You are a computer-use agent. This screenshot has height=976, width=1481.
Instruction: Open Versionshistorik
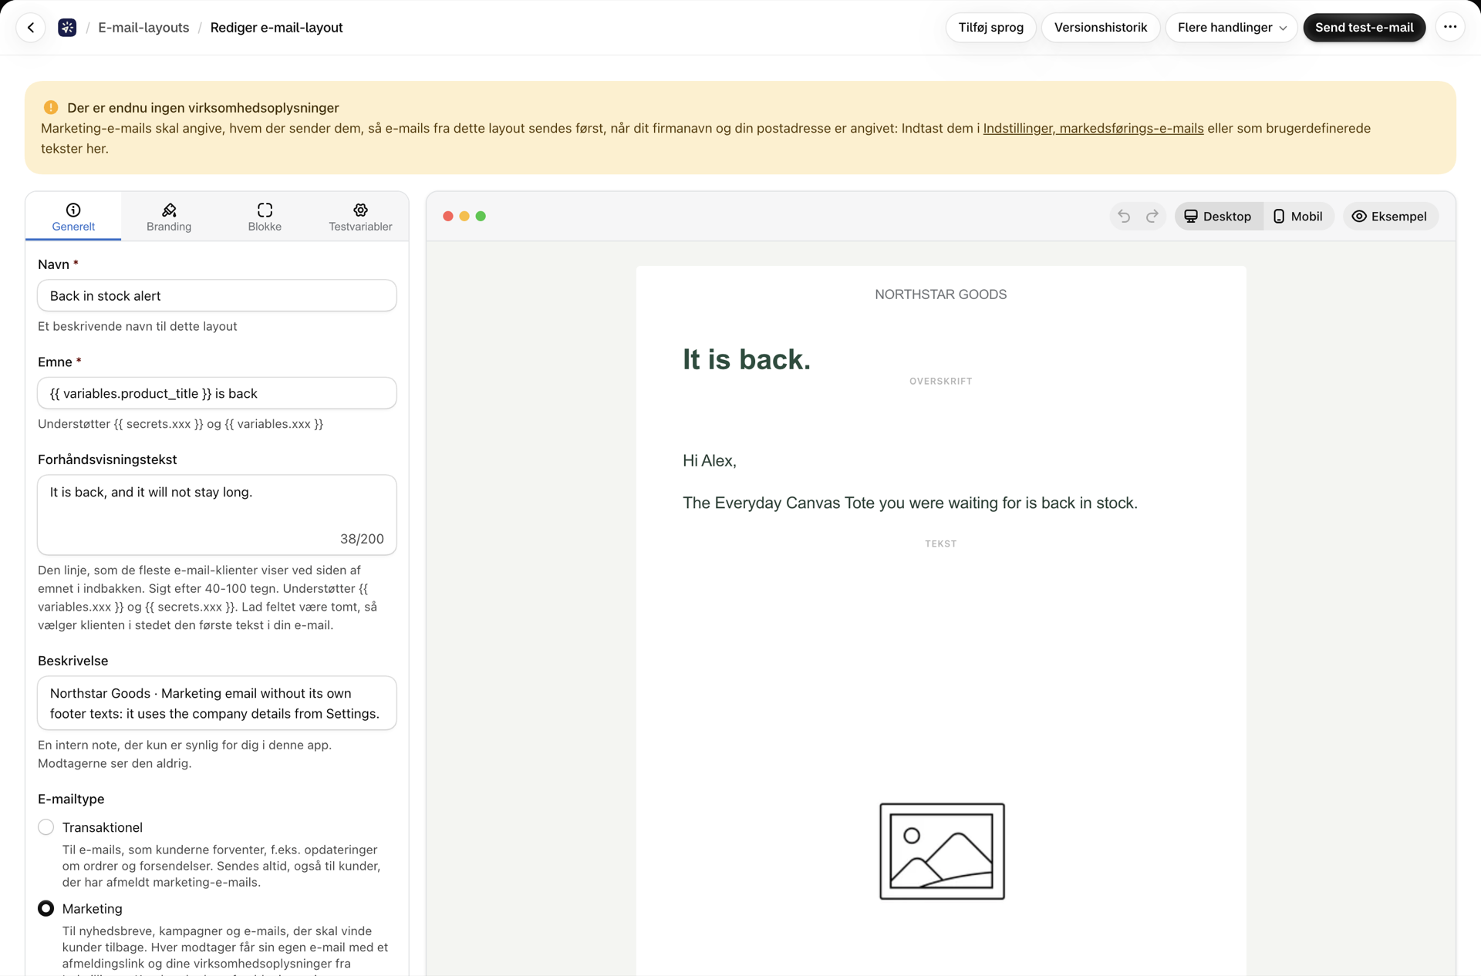point(1101,28)
